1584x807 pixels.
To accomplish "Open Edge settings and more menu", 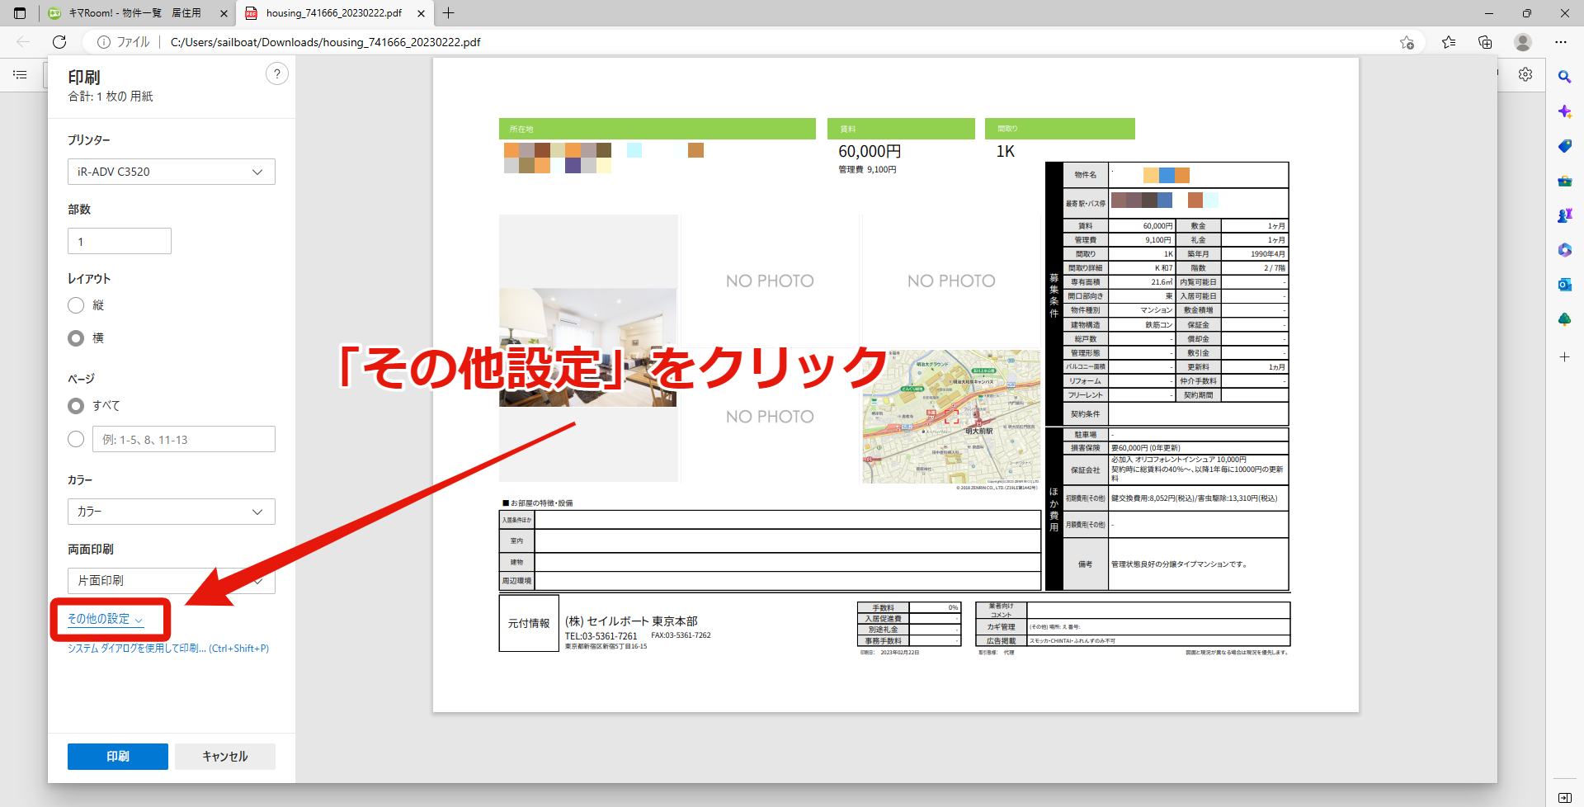I will pyautogui.click(x=1561, y=42).
